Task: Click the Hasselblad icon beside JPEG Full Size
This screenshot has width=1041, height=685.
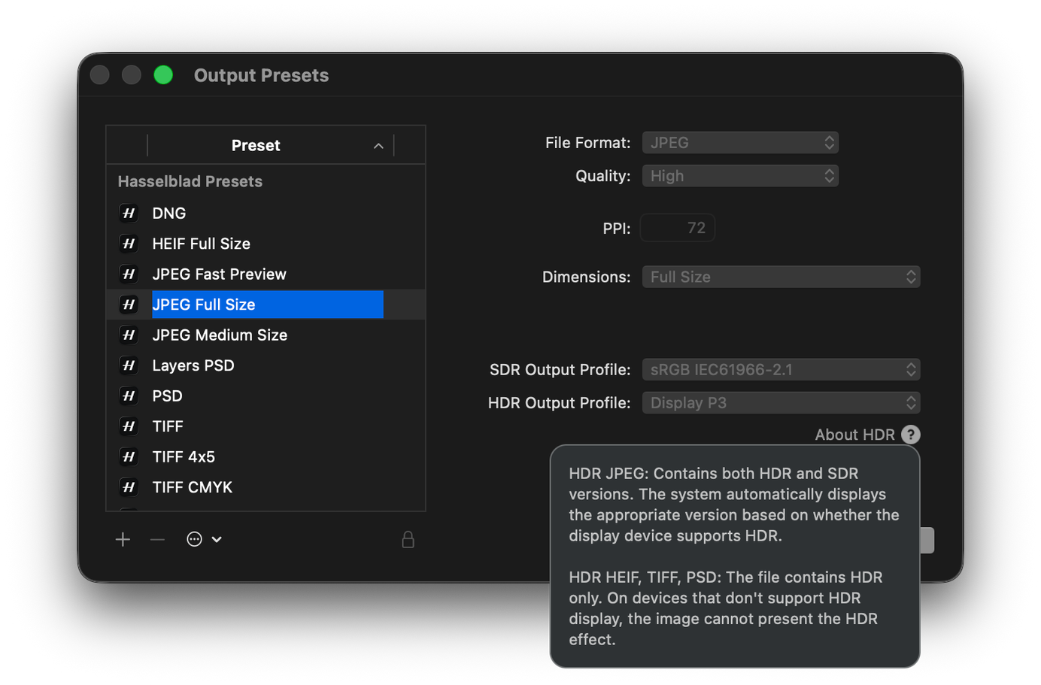Action: point(129,305)
